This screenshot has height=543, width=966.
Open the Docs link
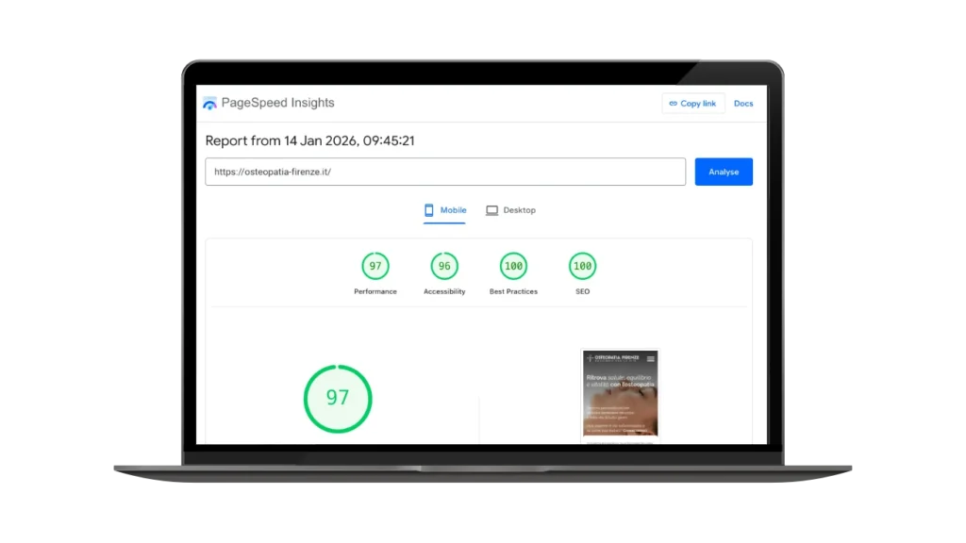pos(743,104)
